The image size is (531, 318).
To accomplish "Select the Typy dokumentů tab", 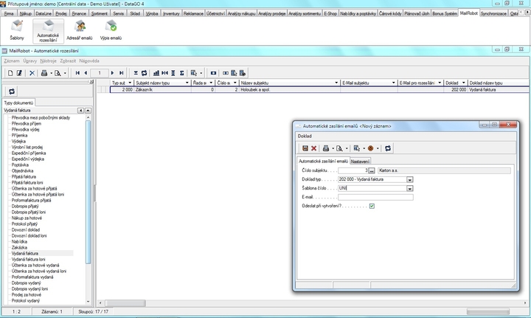I will pyautogui.click(x=18, y=103).
